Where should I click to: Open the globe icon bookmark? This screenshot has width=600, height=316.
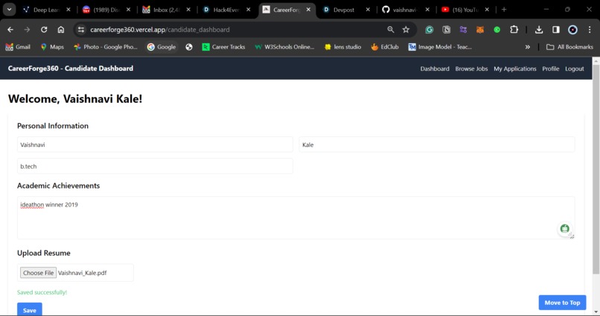click(189, 47)
